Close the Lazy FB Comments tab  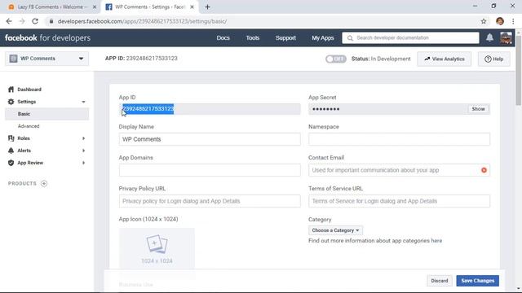(x=95, y=7)
